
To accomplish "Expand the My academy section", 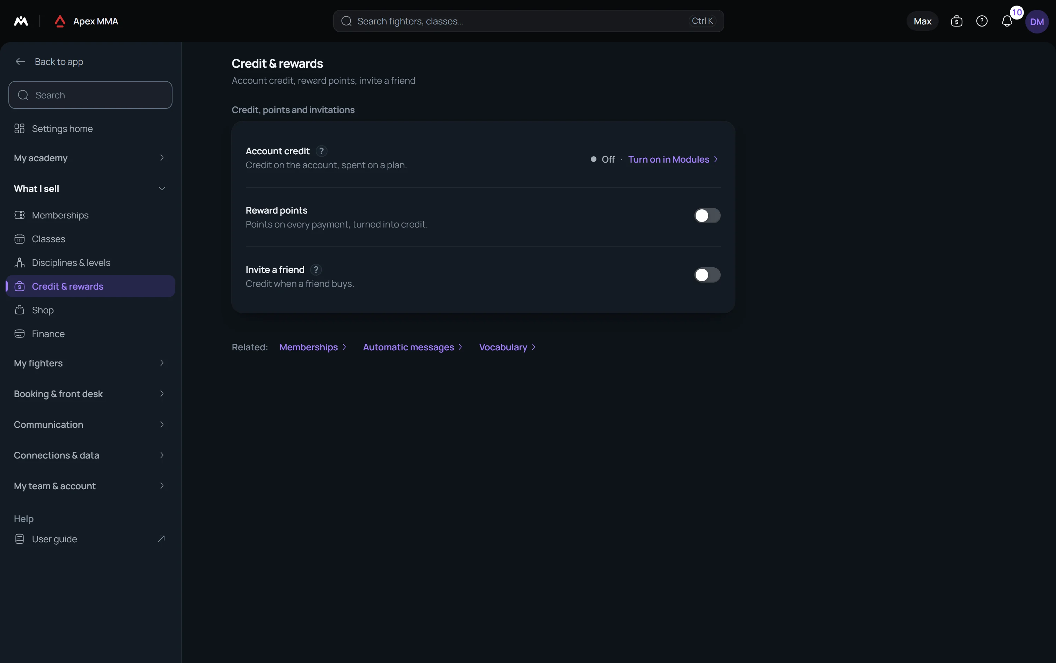I will pos(90,158).
